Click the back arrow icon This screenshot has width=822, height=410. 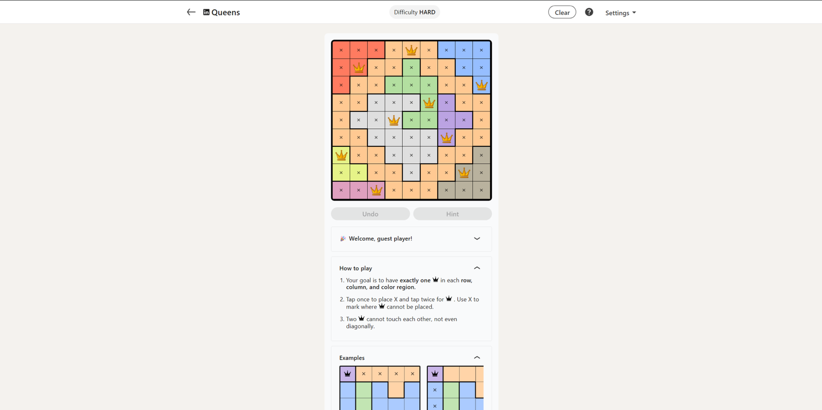(191, 12)
